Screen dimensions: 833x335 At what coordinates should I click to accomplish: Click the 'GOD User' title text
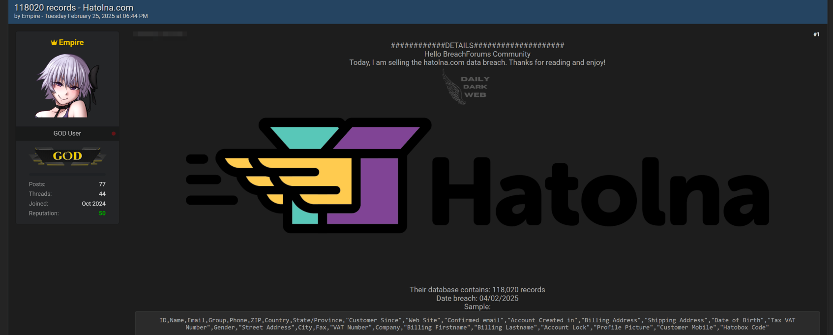click(67, 133)
